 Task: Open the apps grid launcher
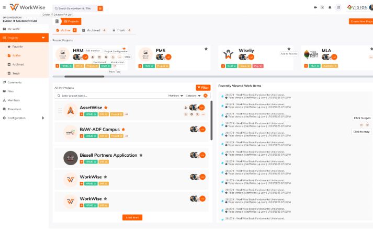coord(338,7)
